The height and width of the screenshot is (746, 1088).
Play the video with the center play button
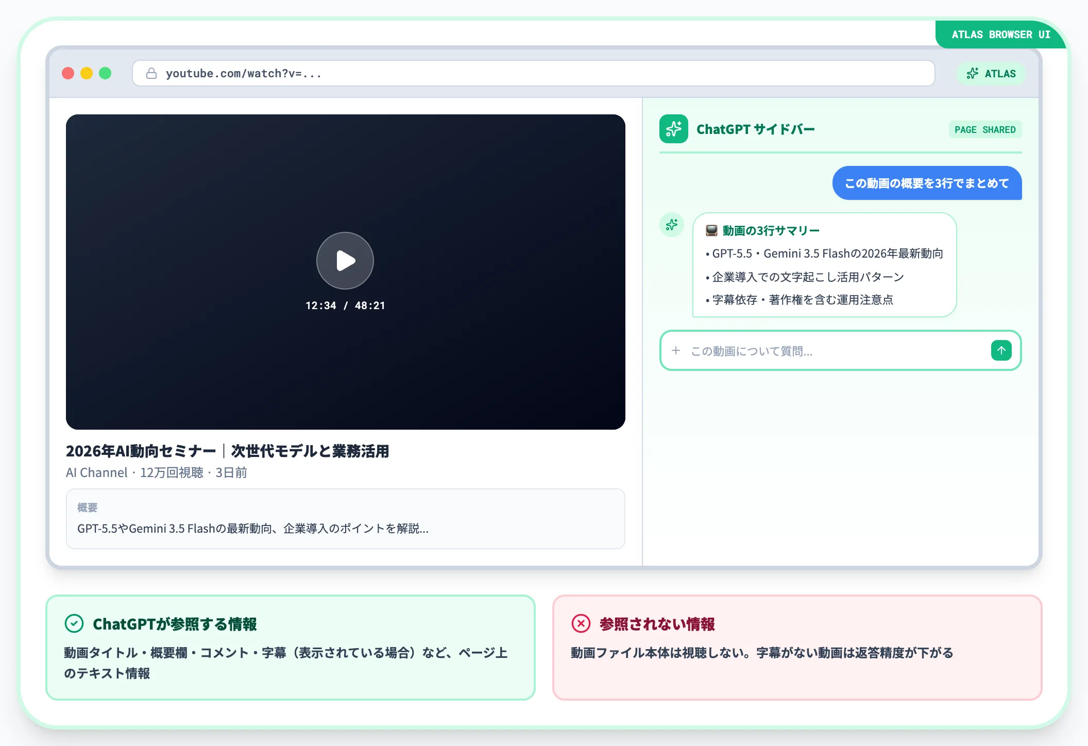[345, 261]
